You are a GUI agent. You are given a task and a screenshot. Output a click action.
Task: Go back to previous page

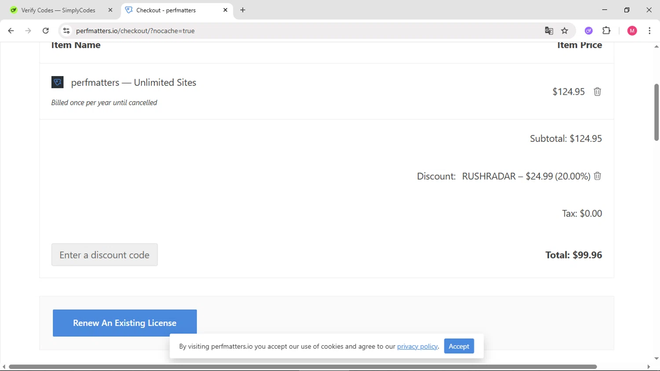(x=11, y=31)
